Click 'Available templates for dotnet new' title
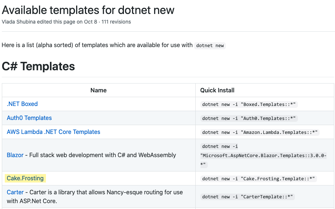 (x=88, y=10)
